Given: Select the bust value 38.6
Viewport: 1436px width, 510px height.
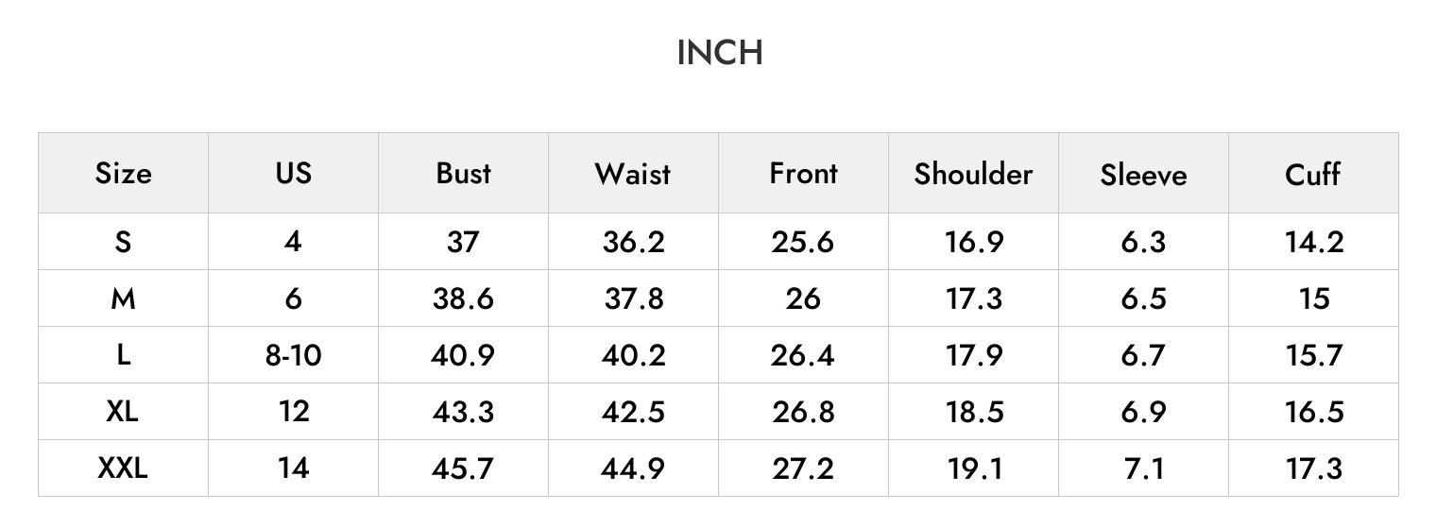Looking at the screenshot, I should [463, 298].
